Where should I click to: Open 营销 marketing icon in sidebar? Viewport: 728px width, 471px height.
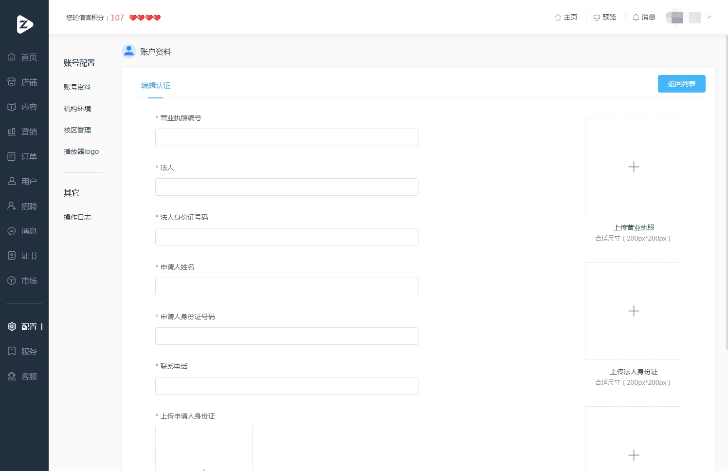12,132
